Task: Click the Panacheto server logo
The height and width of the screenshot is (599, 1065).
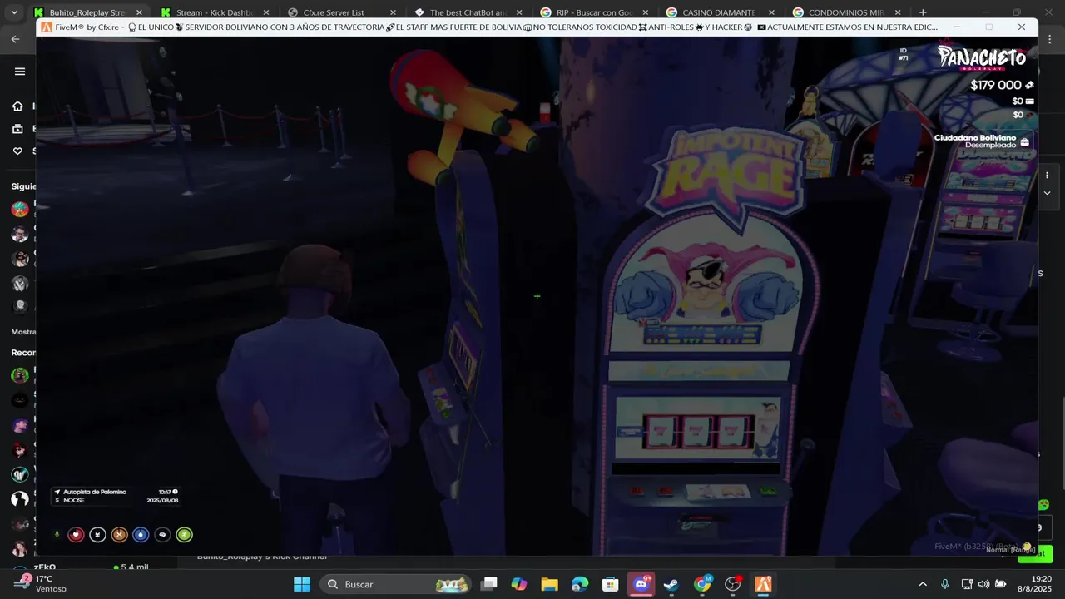Action: click(x=982, y=57)
